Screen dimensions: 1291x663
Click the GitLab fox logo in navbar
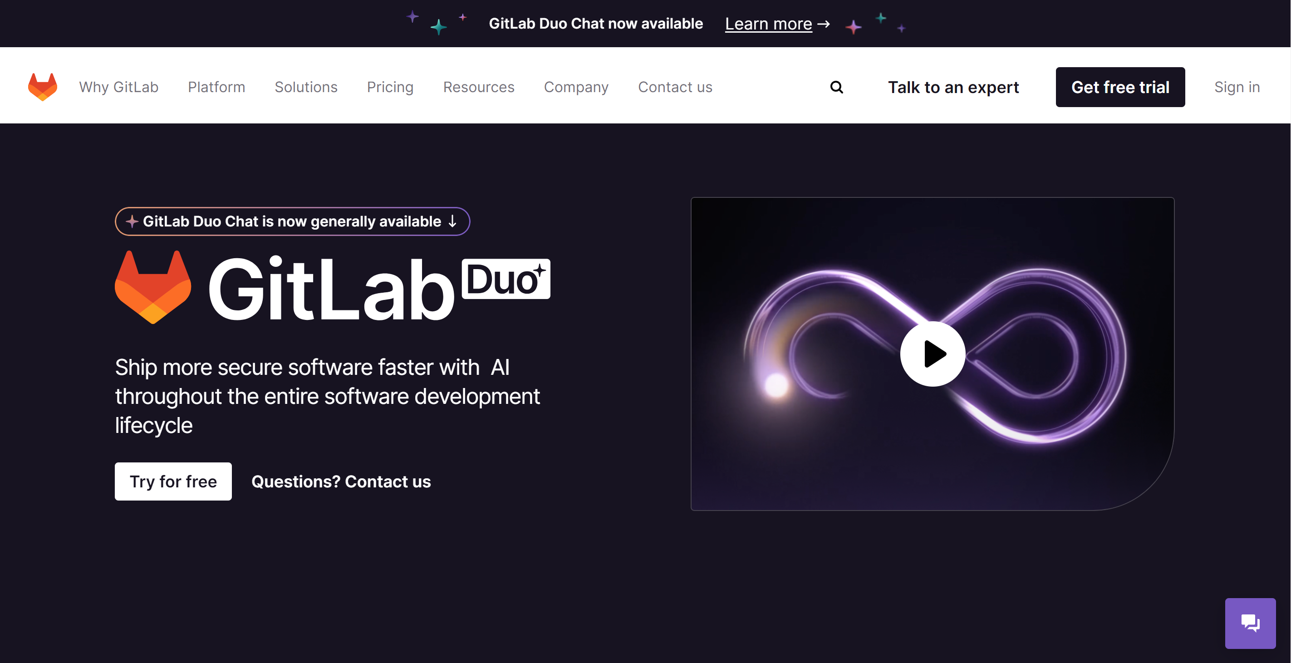43,87
